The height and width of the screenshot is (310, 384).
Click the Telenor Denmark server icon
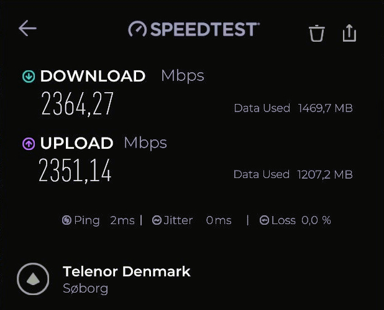coord(33,279)
